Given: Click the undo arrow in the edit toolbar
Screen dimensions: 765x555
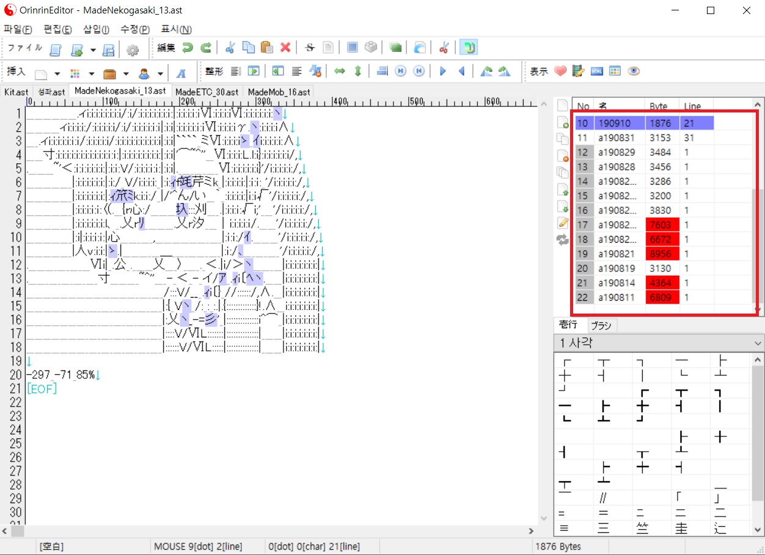Looking at the screenshot, I should pyautogui.click(x=188, y=48).
